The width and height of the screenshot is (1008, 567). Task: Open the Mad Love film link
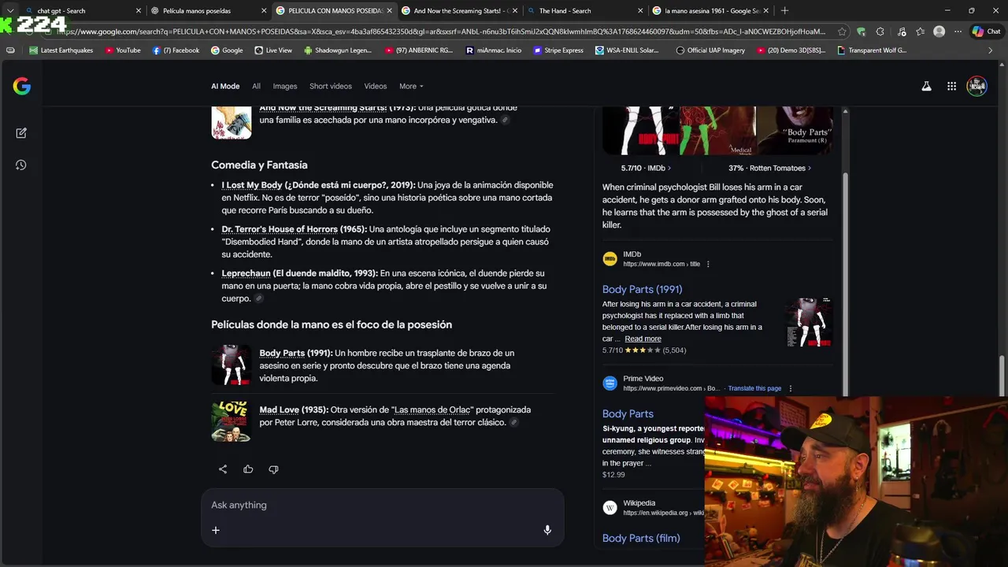[279, 409]
